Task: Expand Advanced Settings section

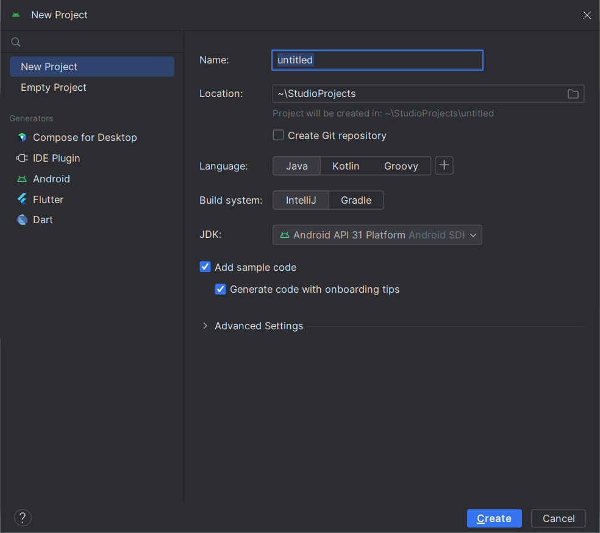Action: click(205, 326)
